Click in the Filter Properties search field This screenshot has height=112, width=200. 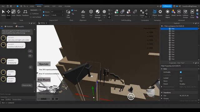tap(179, 66)
